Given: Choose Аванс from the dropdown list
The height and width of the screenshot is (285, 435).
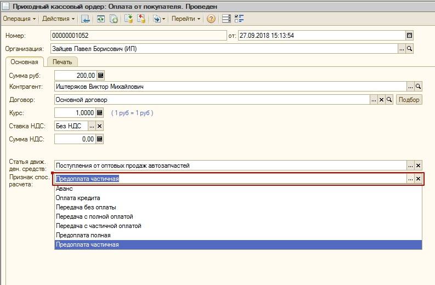Looking at the screenshot, I should point(65,189).
